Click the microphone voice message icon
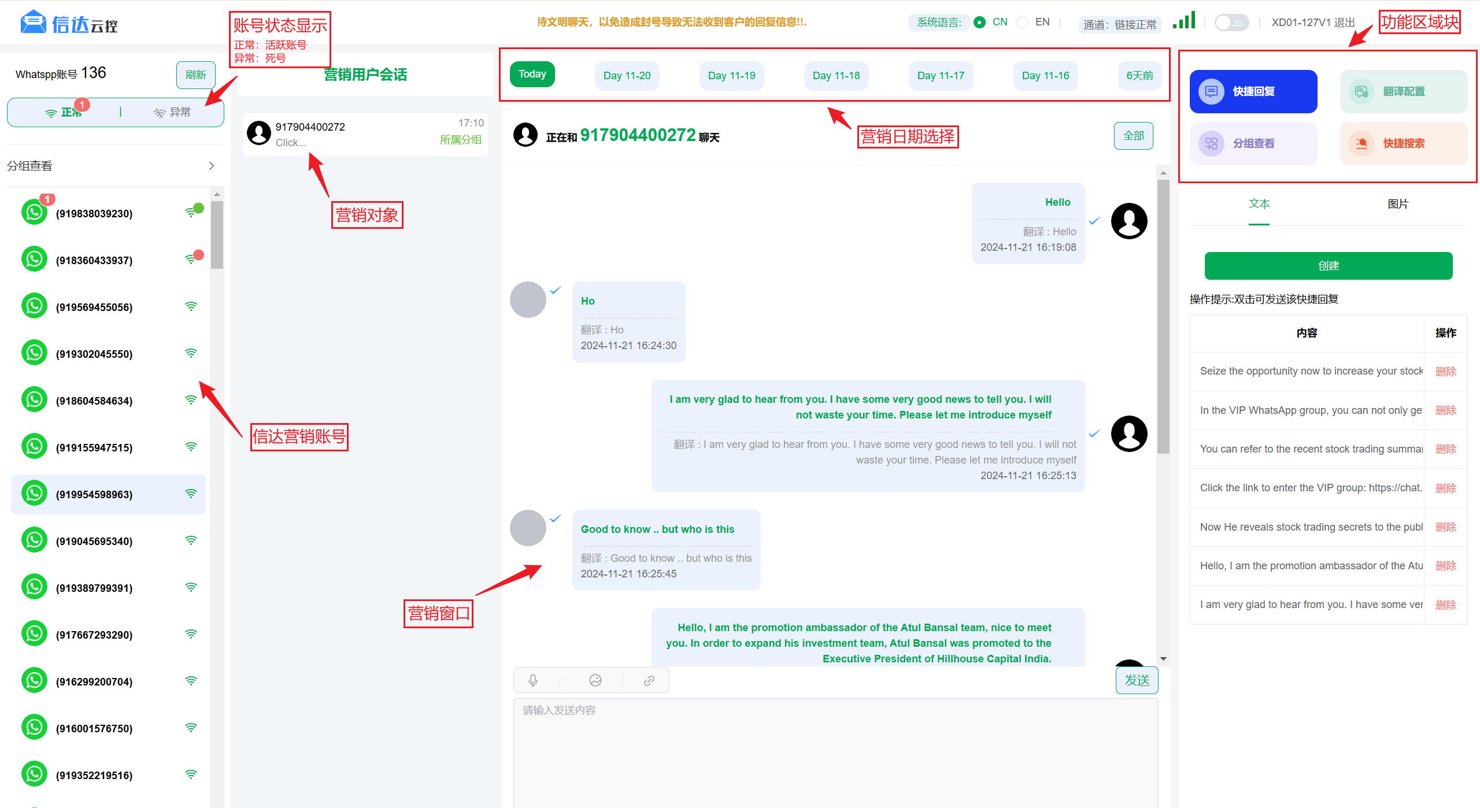 coord(533,680)
